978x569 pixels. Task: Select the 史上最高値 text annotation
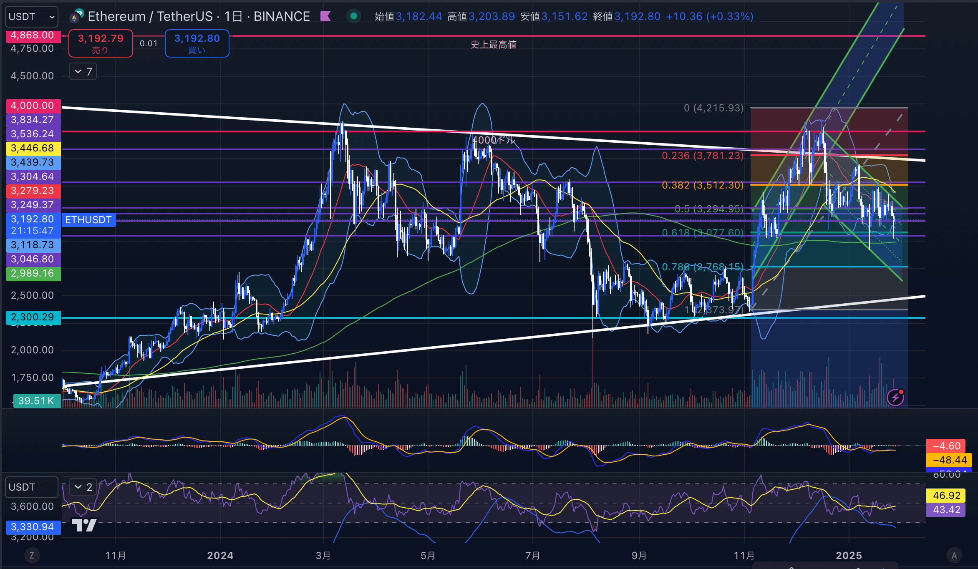click(x=493, y=44)
